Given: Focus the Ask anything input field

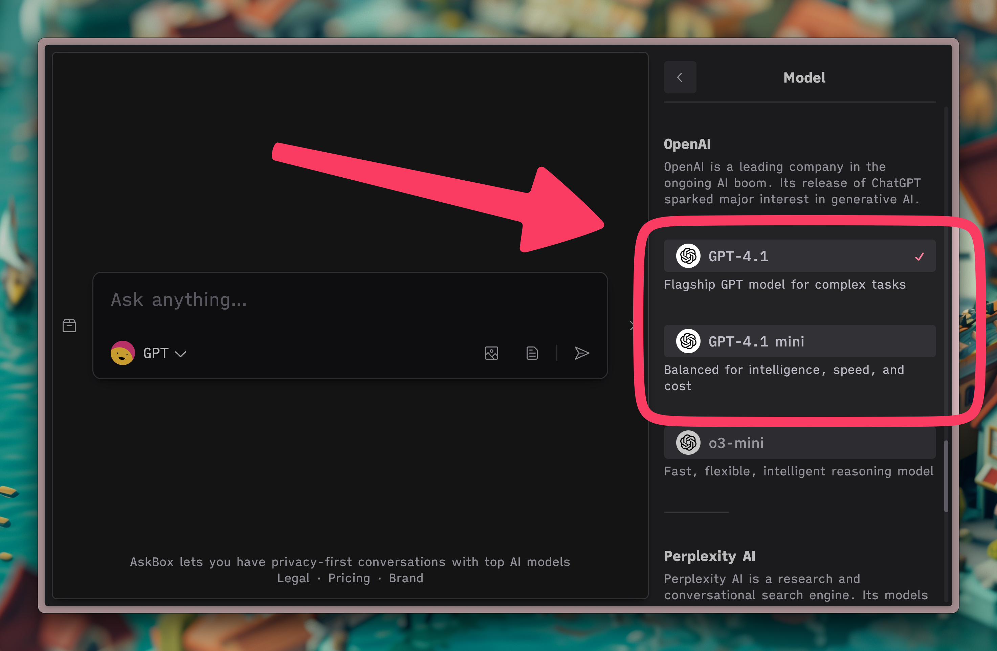Looking at the screenshot, I should pyautogui.click(x=350, y=299).
